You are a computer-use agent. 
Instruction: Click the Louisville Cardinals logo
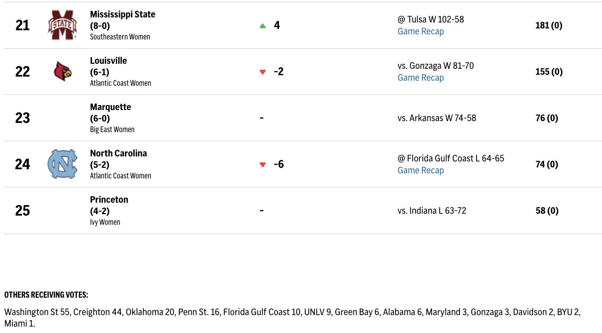62,72
